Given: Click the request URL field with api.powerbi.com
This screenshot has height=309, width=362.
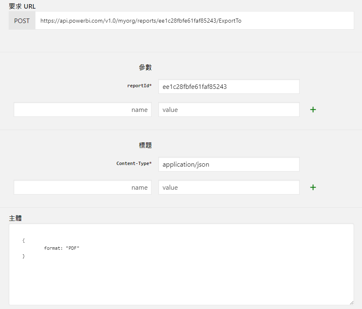Looking at the screenshot, I should point(194,21).
